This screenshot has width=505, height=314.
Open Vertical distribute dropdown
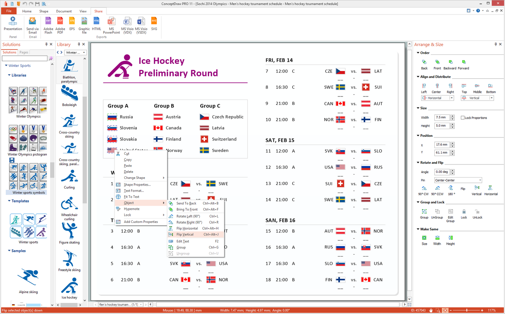(x=492, y=98)
